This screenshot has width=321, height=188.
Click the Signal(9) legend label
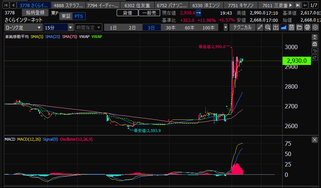[x=50, y=139]
